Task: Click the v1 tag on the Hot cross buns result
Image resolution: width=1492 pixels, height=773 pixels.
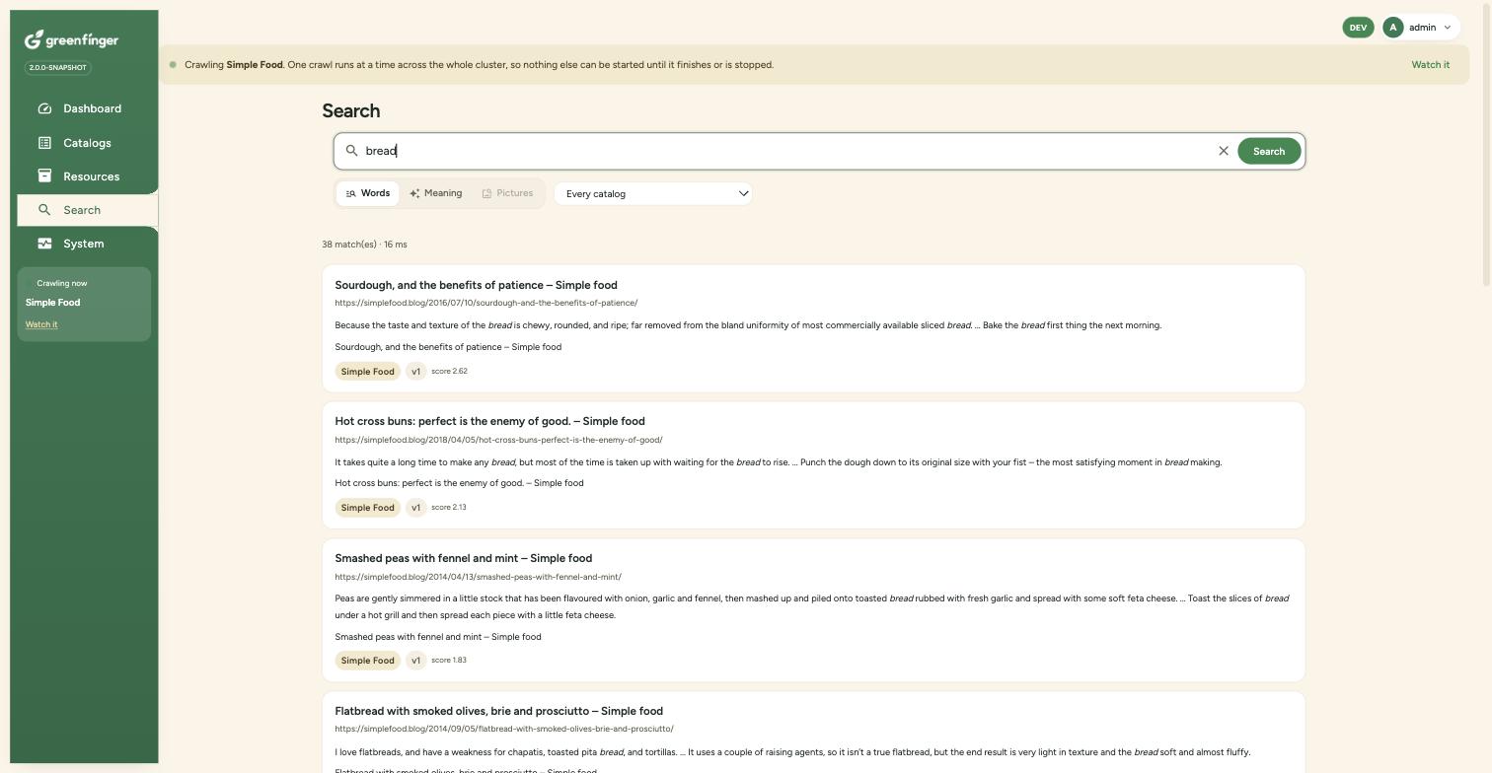Action: [x=415, y=508]
